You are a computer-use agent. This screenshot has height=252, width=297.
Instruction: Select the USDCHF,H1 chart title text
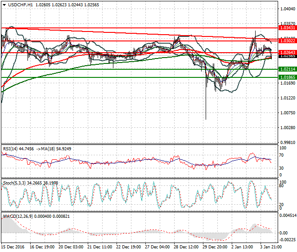pos(20,5)
